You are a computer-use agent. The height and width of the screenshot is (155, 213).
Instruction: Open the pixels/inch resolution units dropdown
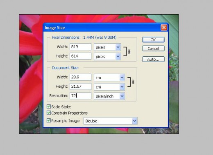coord(109,96)
